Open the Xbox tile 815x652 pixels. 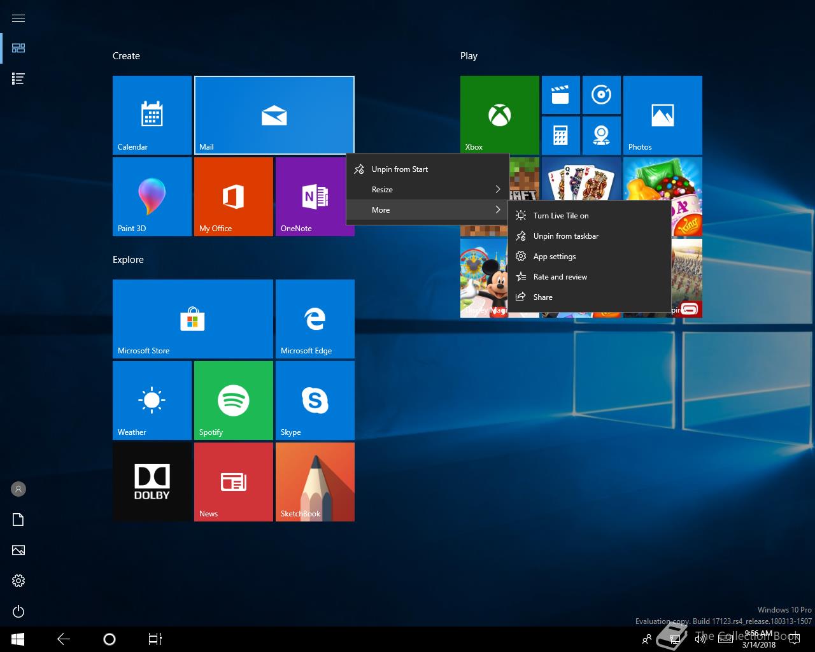coord(500,115)
